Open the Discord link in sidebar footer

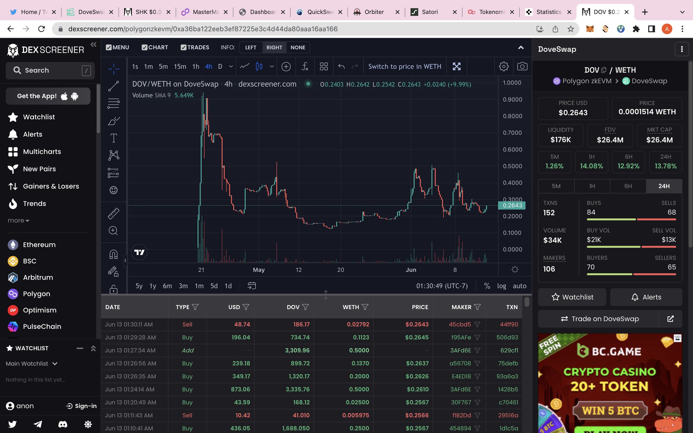point(63,424)
